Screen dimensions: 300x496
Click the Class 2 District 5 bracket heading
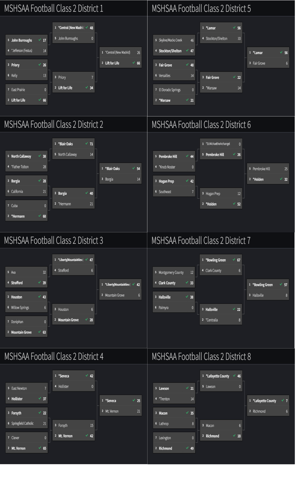coord(201,9)
